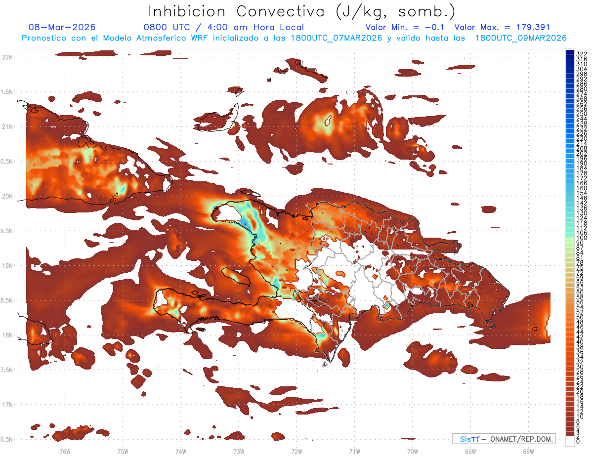Click the "18N" latitude label

pos(7,335)
